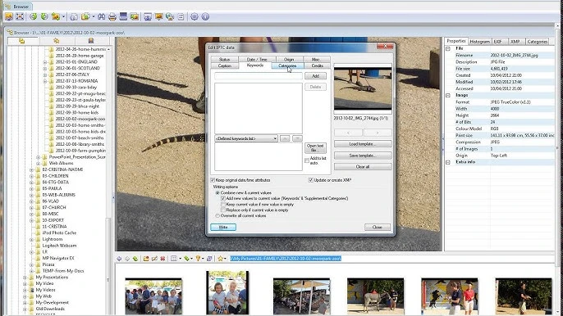The height and width of the screenshot is (316, 563).
Task: Expand the My Presentations folder
Action: tap(25, 278)
